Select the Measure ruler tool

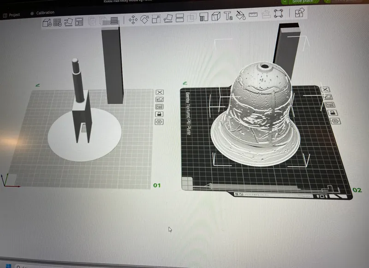tap(253, 15)
